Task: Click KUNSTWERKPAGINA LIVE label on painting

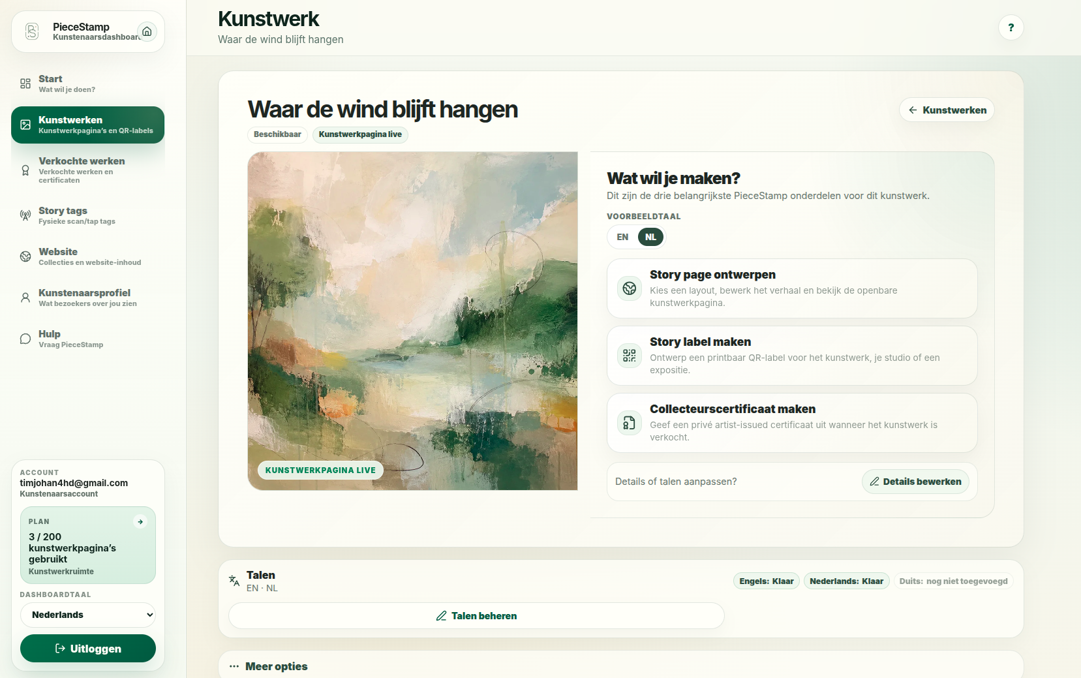Action: [320, 470]
